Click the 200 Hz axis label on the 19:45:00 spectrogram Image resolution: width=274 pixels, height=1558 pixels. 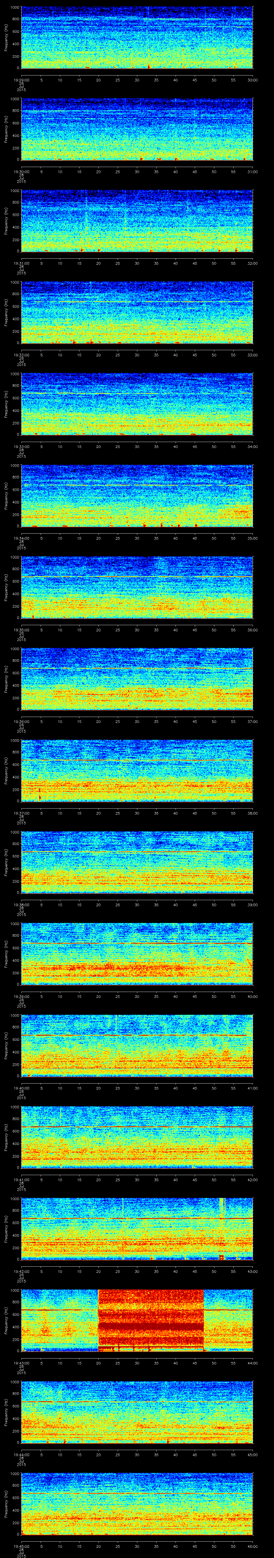16,1522
